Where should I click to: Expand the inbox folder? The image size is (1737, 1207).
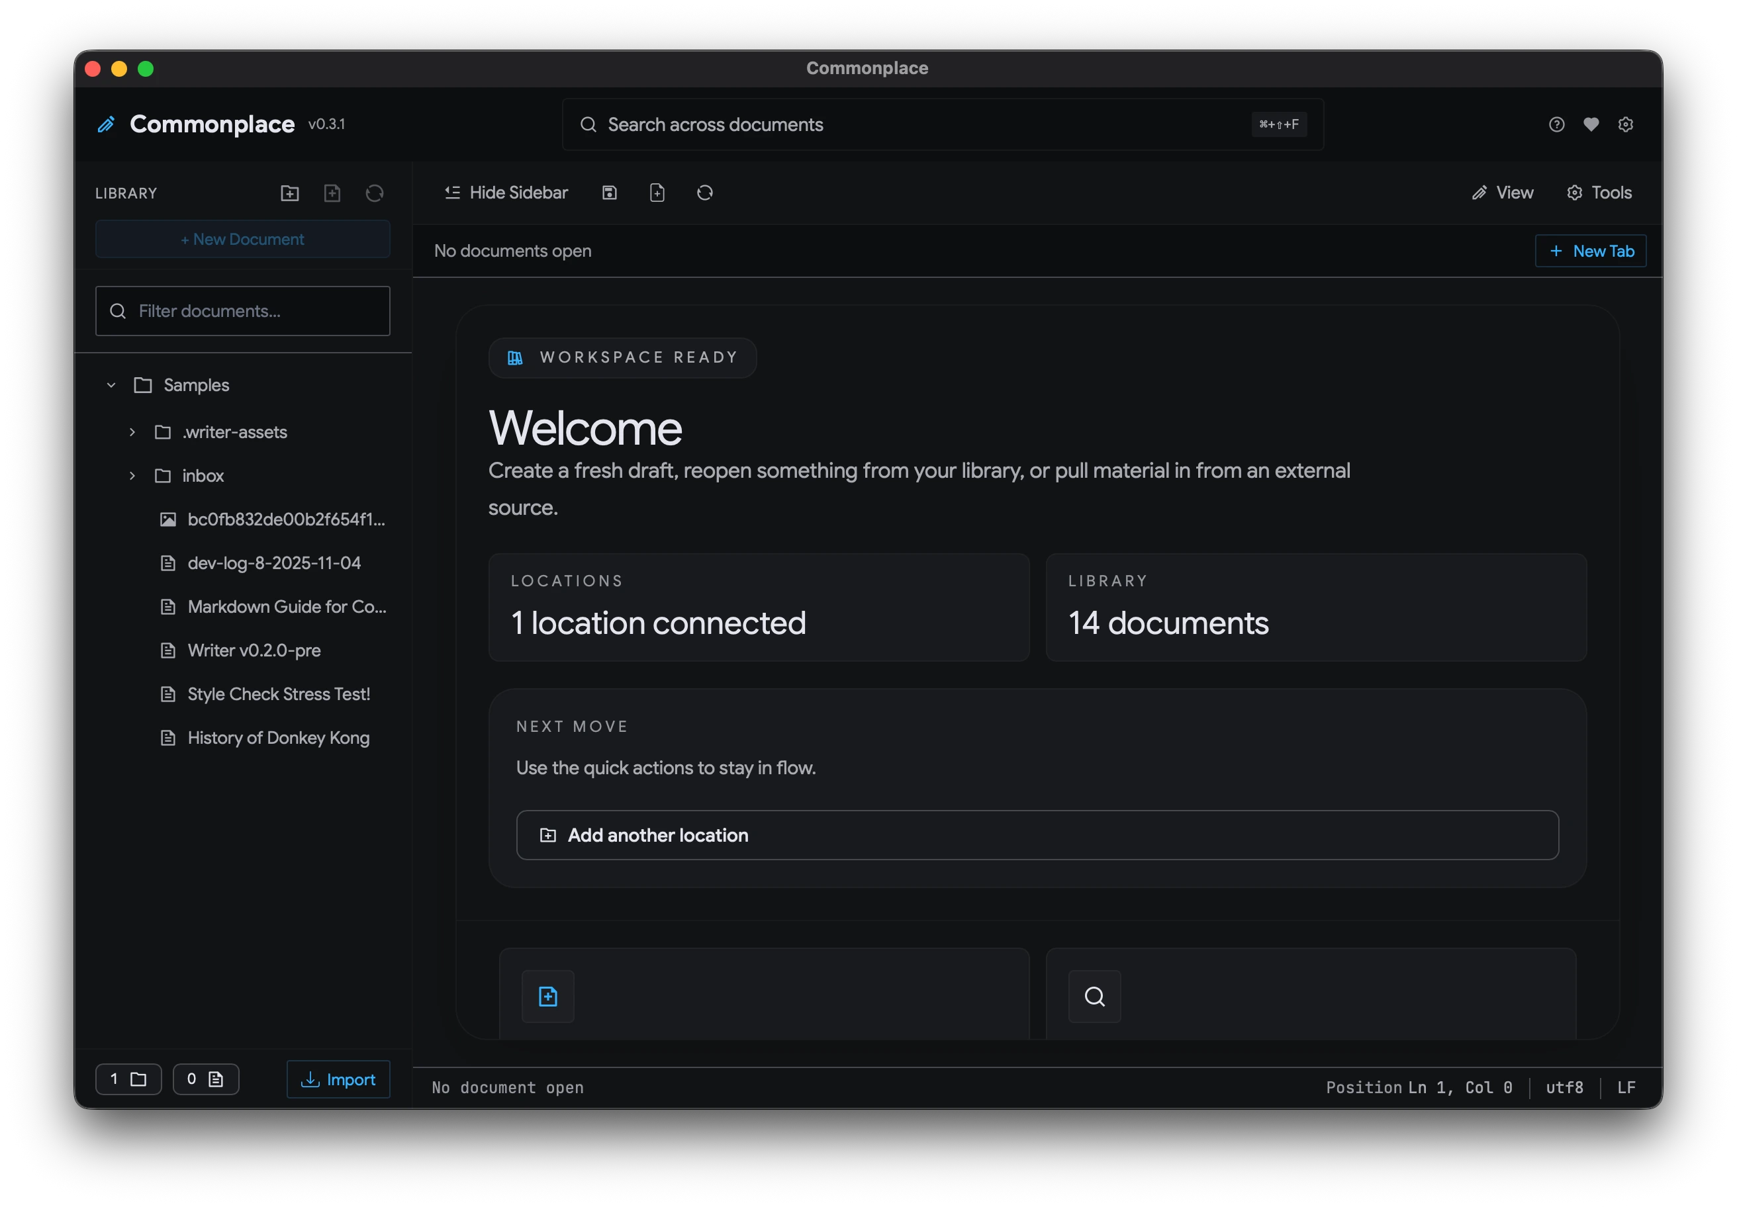coord(132,476)
